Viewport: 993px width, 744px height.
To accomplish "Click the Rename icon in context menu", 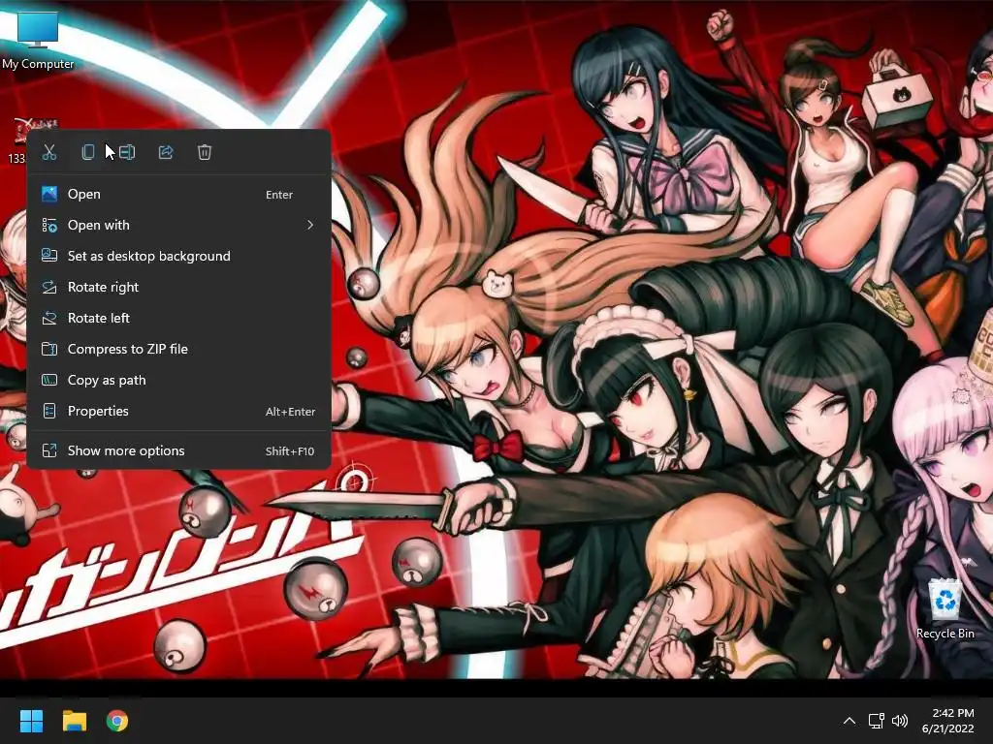I will coord(127,152).
